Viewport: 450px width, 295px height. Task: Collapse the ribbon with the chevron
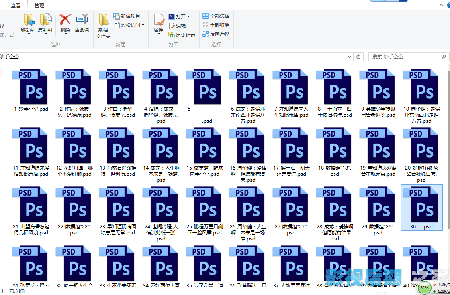pyautogui.click(x=441, y=5)
